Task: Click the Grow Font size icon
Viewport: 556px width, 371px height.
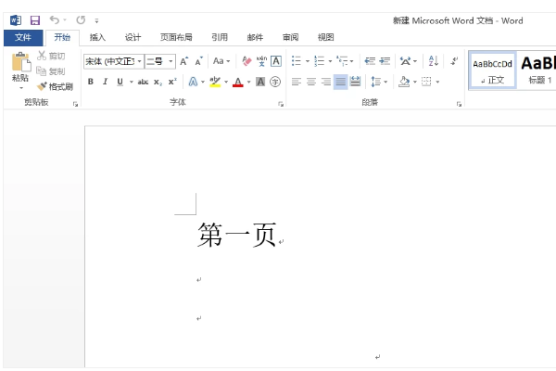Action: (183, 61)
